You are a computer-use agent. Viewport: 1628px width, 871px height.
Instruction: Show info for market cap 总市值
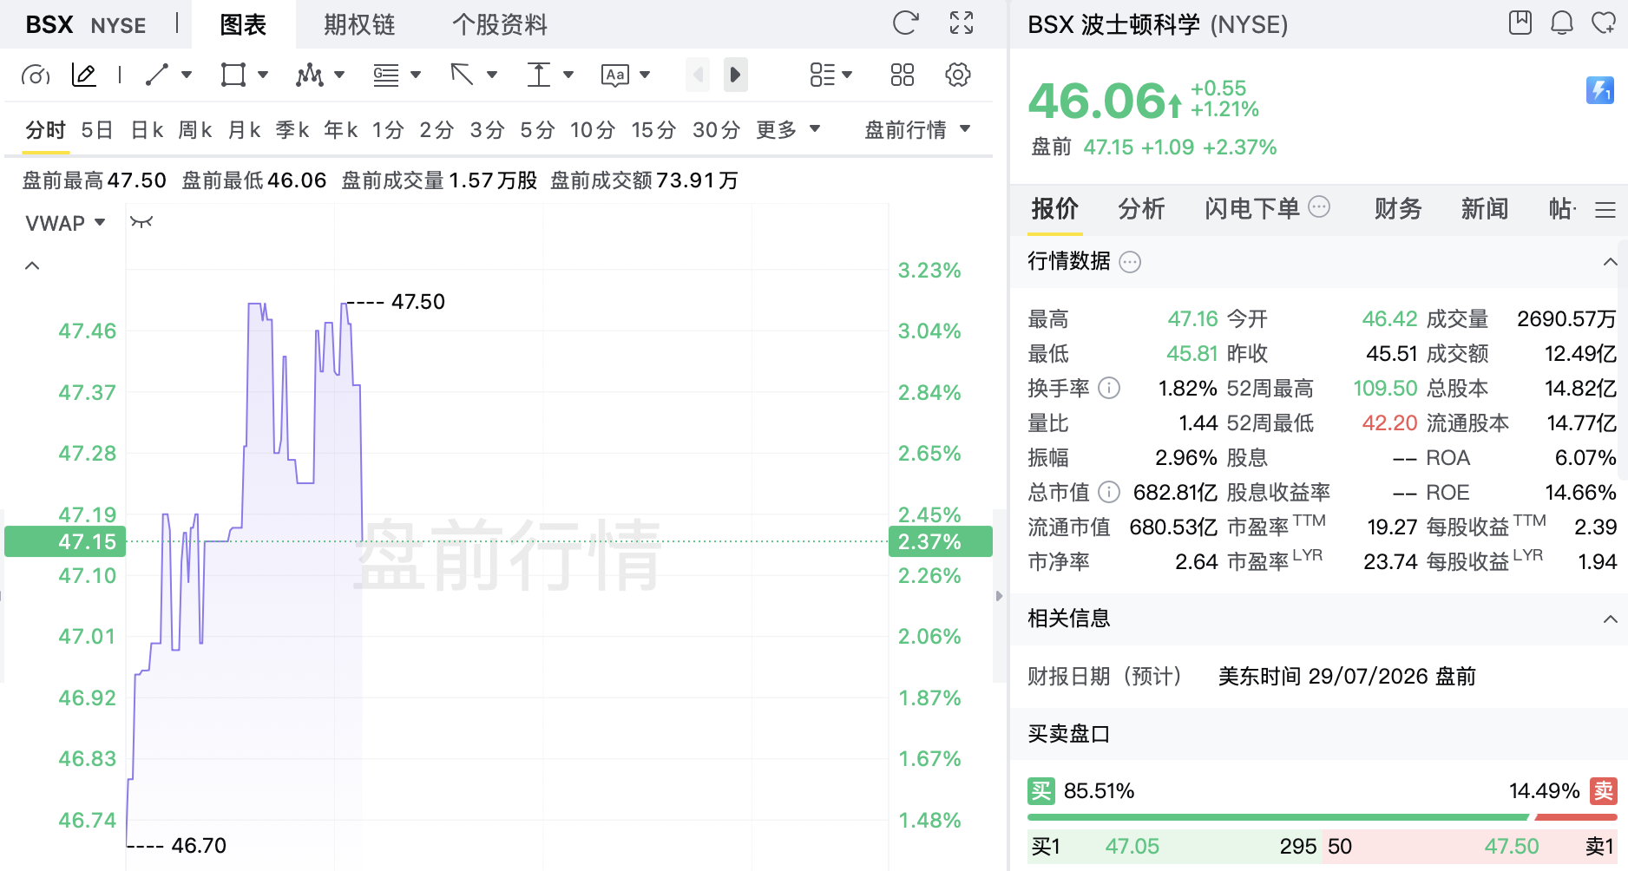click(x=1109, y=492)
